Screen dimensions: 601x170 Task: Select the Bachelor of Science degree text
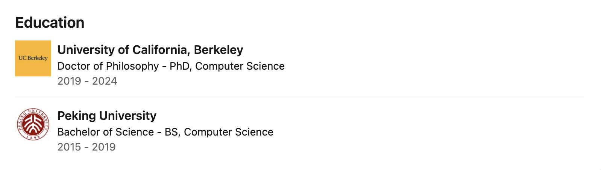106,132
